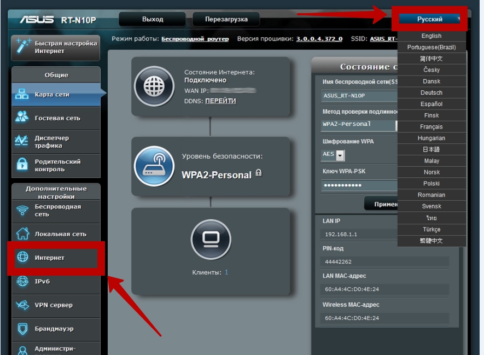484x355 pixels.
Task: Open Родительский контроль menu item
Action: pyautogui.click(x=56, y=165)
